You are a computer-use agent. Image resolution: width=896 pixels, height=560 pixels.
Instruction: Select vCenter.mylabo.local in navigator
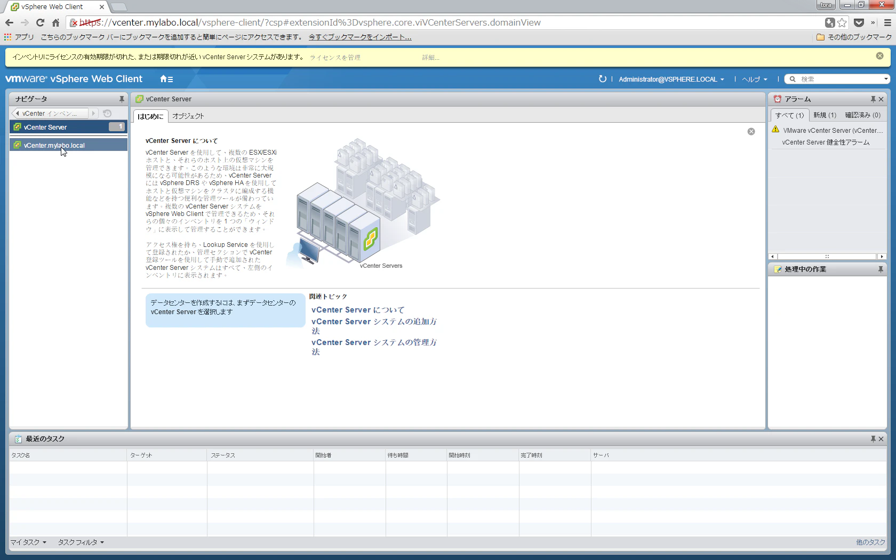[68, 145]
